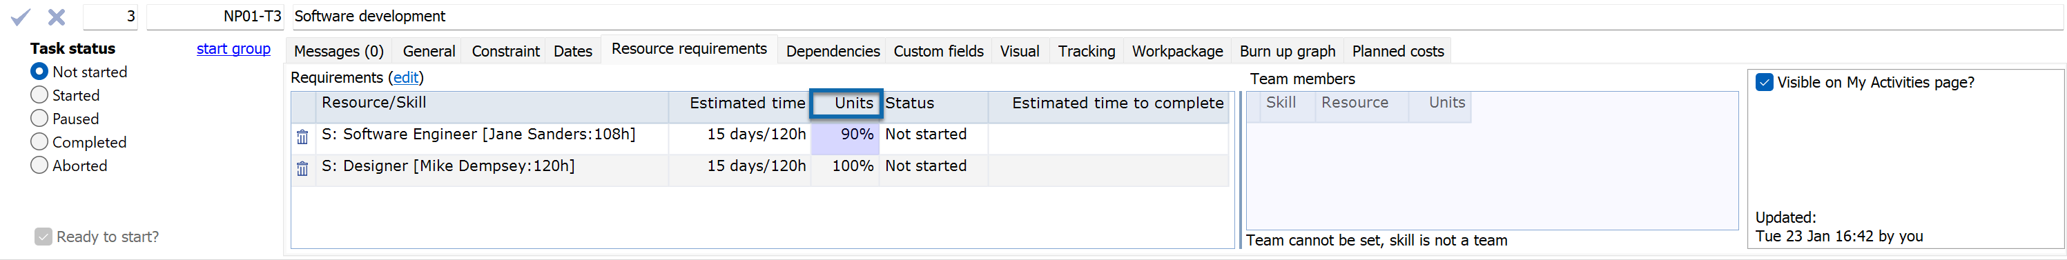Click the Software development task name field

click(1176, 16)
